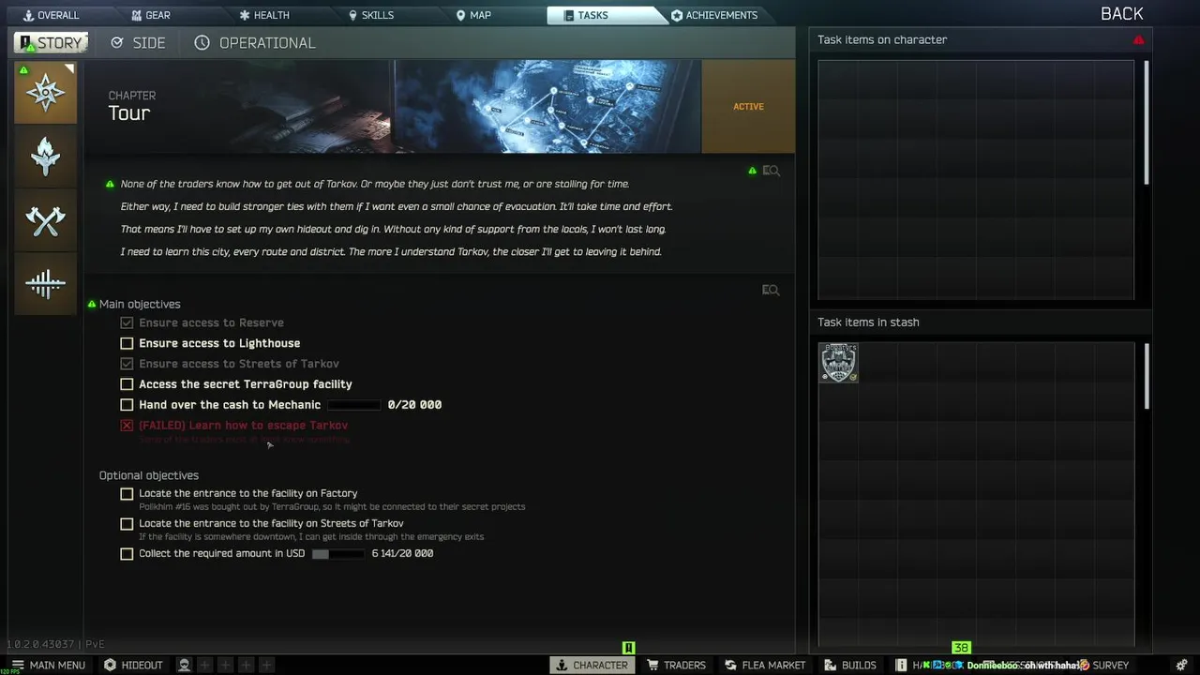Toggle Ensure access to Lighthouse checkbox
Image resolution: width=1200 pixels, height=675 pixels.
point(127,343)
